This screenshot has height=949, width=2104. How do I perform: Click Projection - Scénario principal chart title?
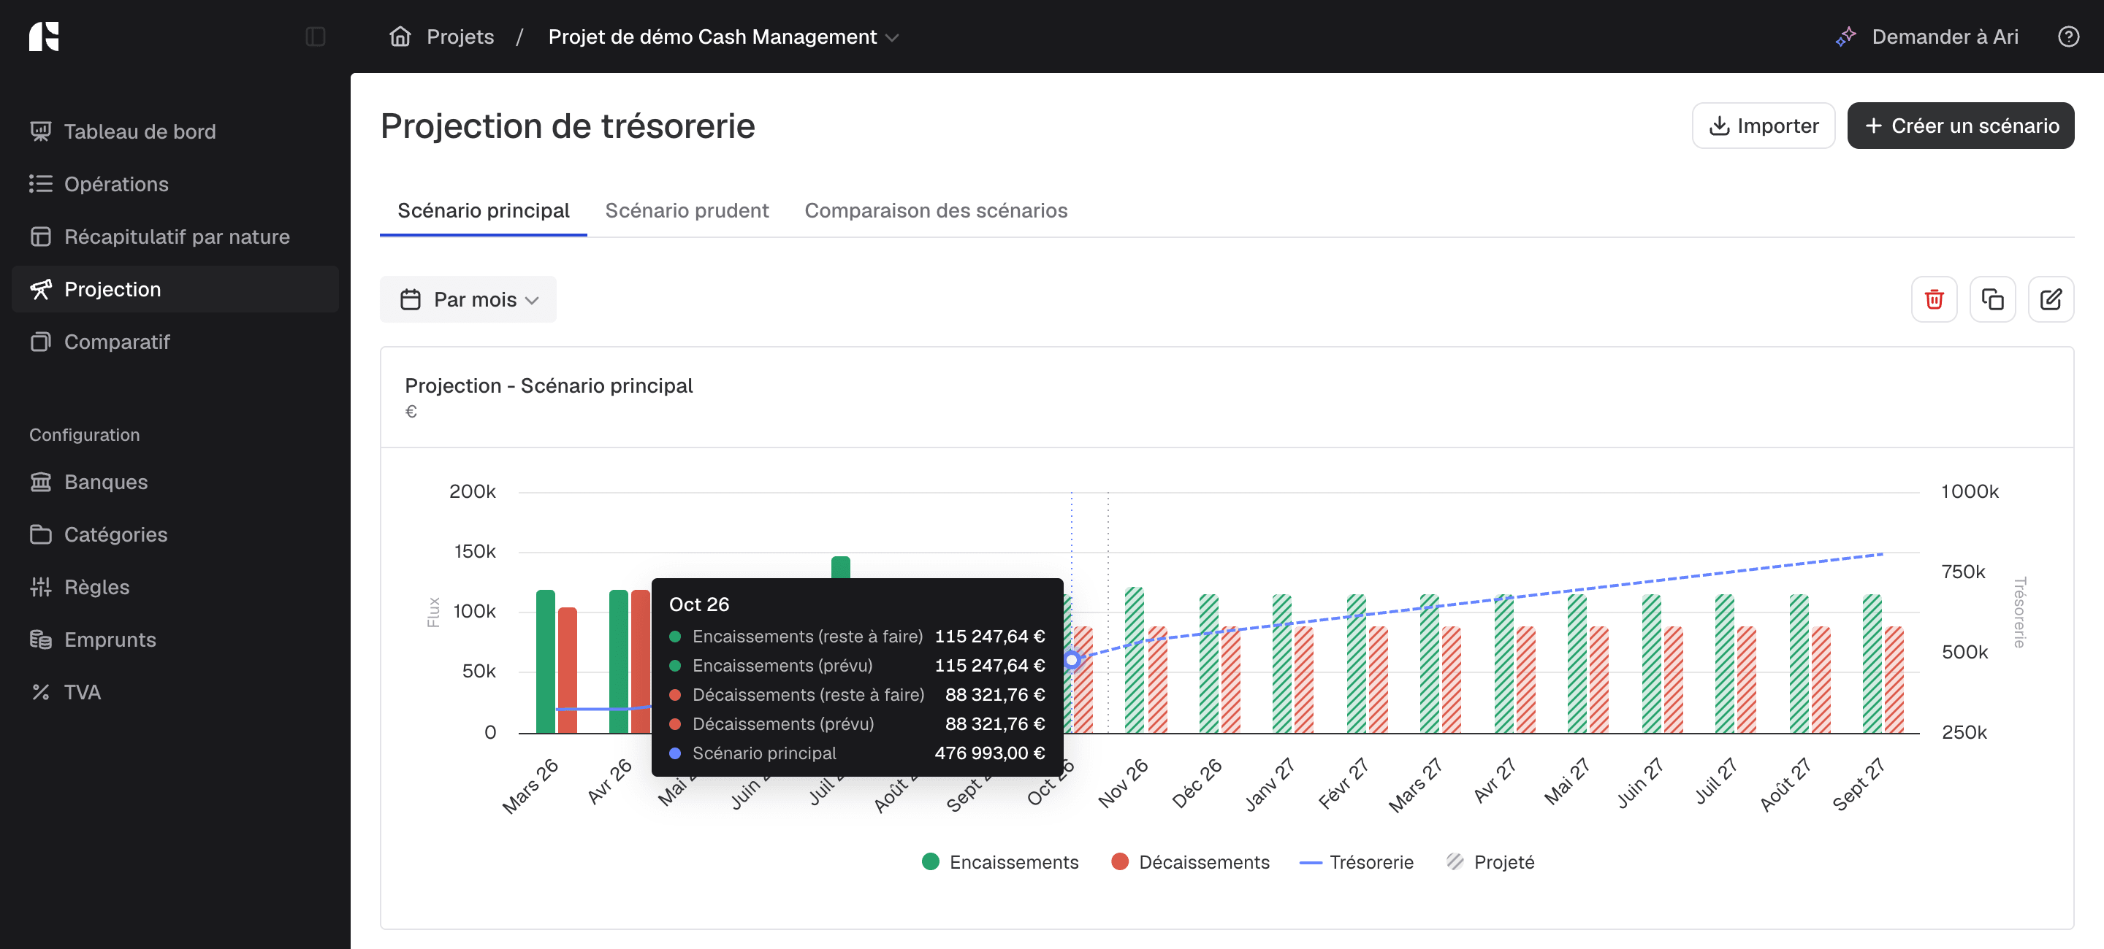click(x=548, y=386)
